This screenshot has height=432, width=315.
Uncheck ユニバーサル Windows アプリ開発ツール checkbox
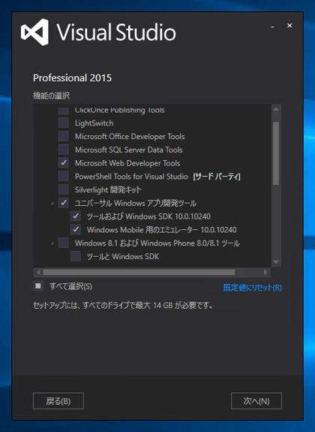pos(64,203)
